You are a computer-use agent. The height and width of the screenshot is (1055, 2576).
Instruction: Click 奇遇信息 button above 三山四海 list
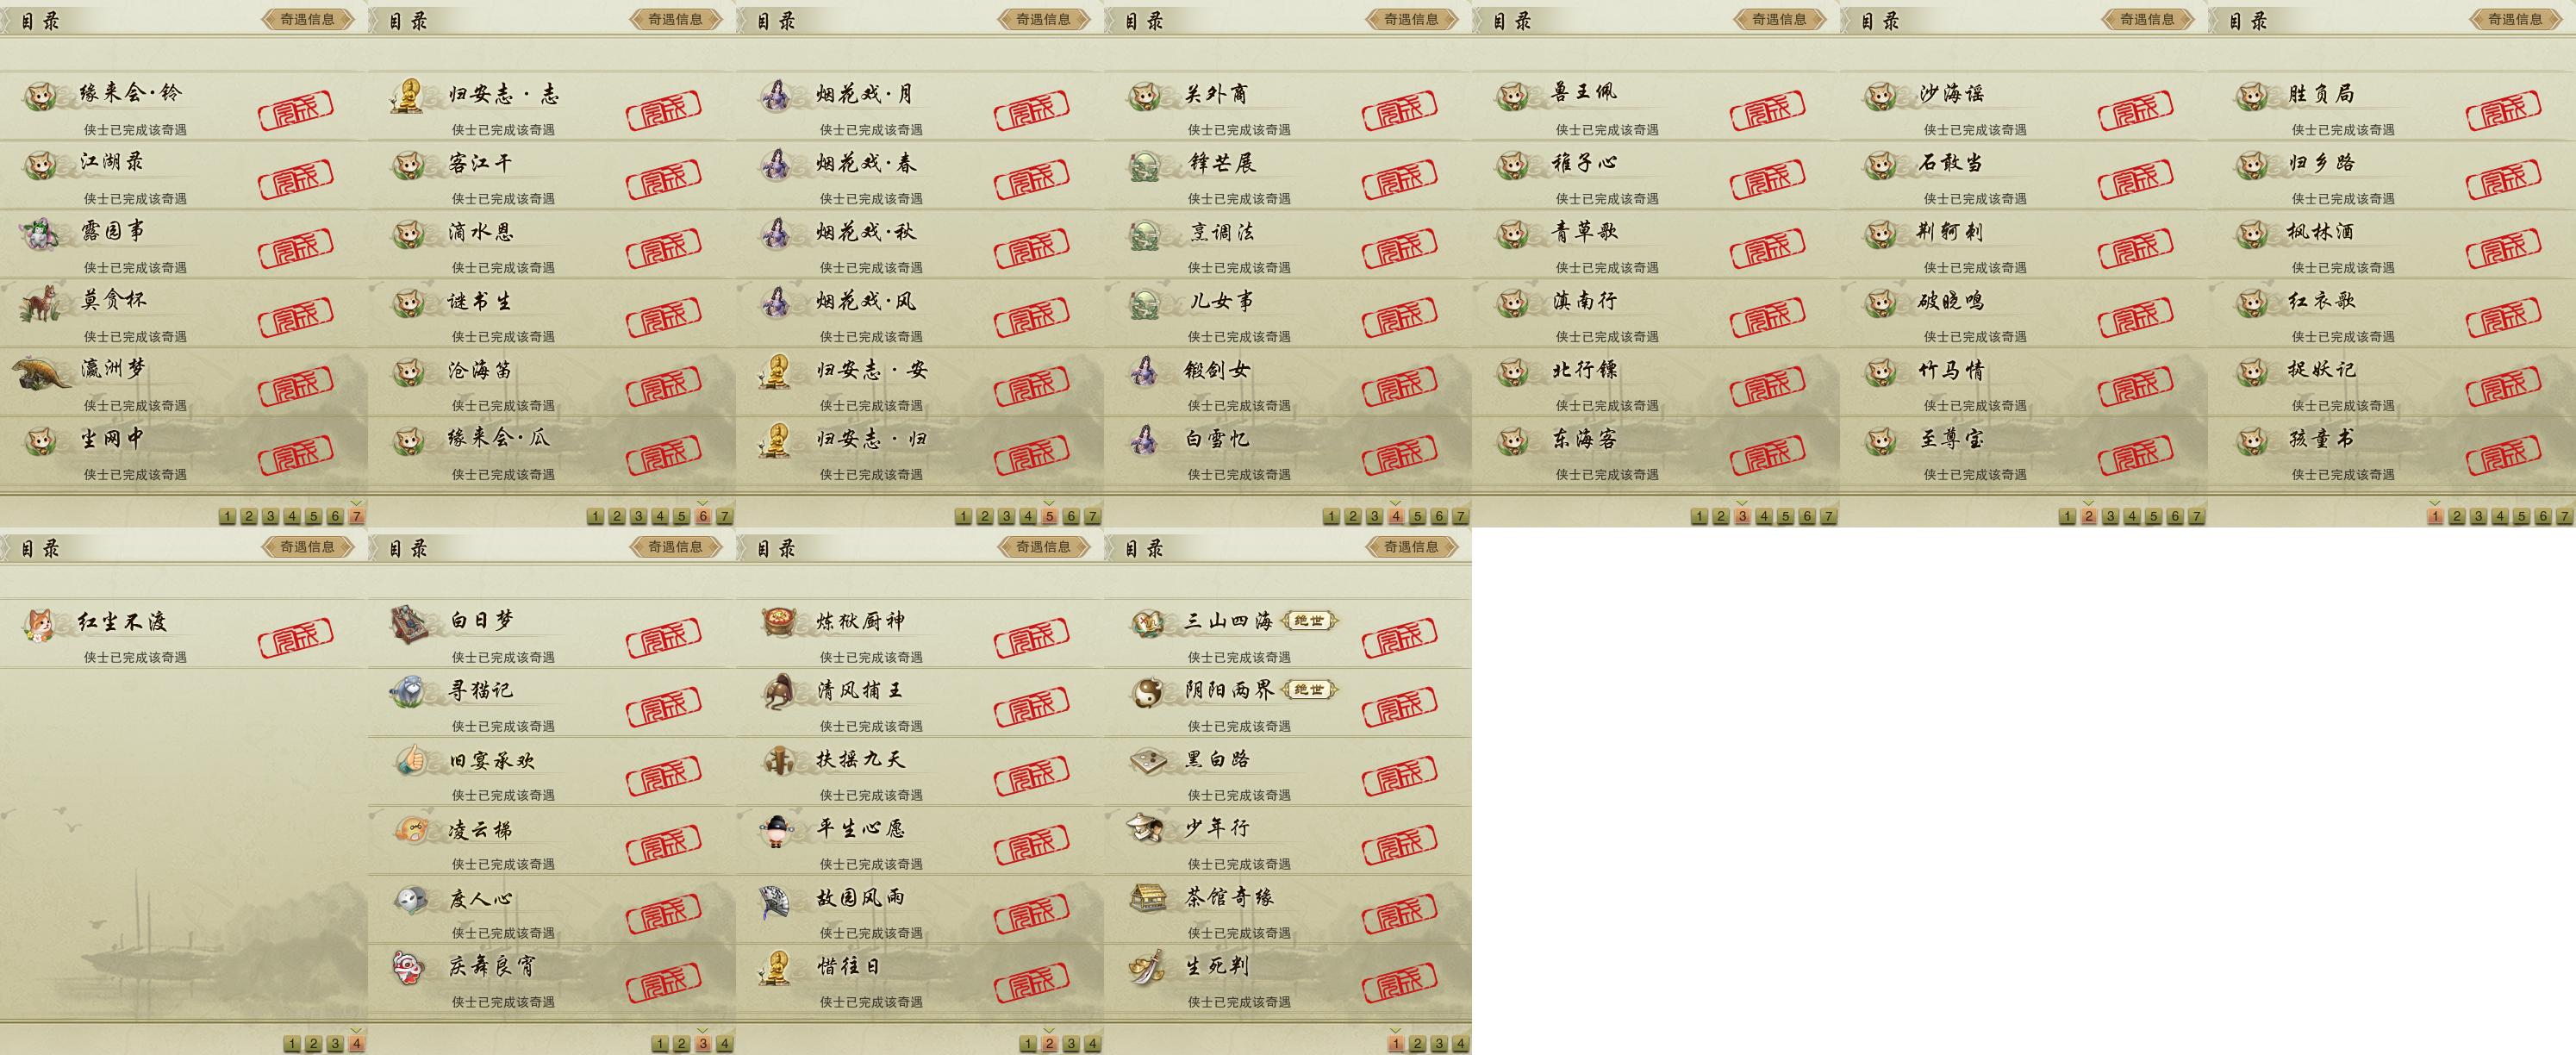[x=1412, y=547]
